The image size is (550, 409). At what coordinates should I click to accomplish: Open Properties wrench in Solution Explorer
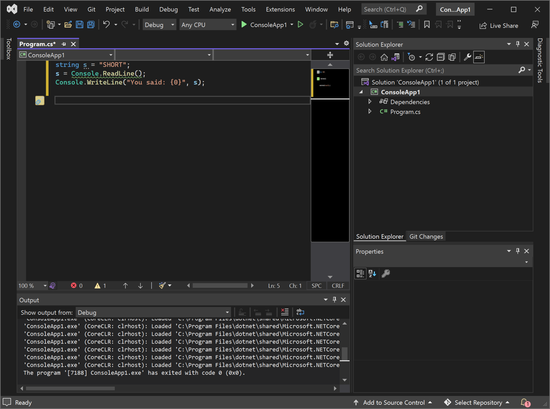(x=467, y=57)
